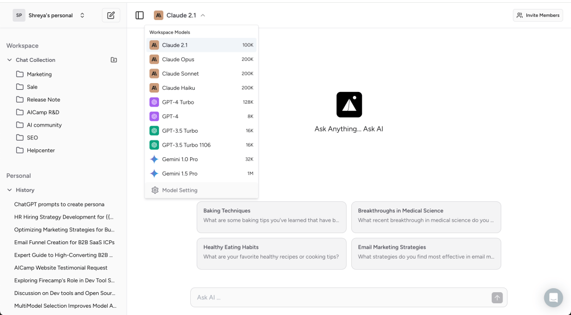Open ChatGPT prompts to create persona chat
The height and width of the screenshot is (315, 571).
click(x=59, y=204)
